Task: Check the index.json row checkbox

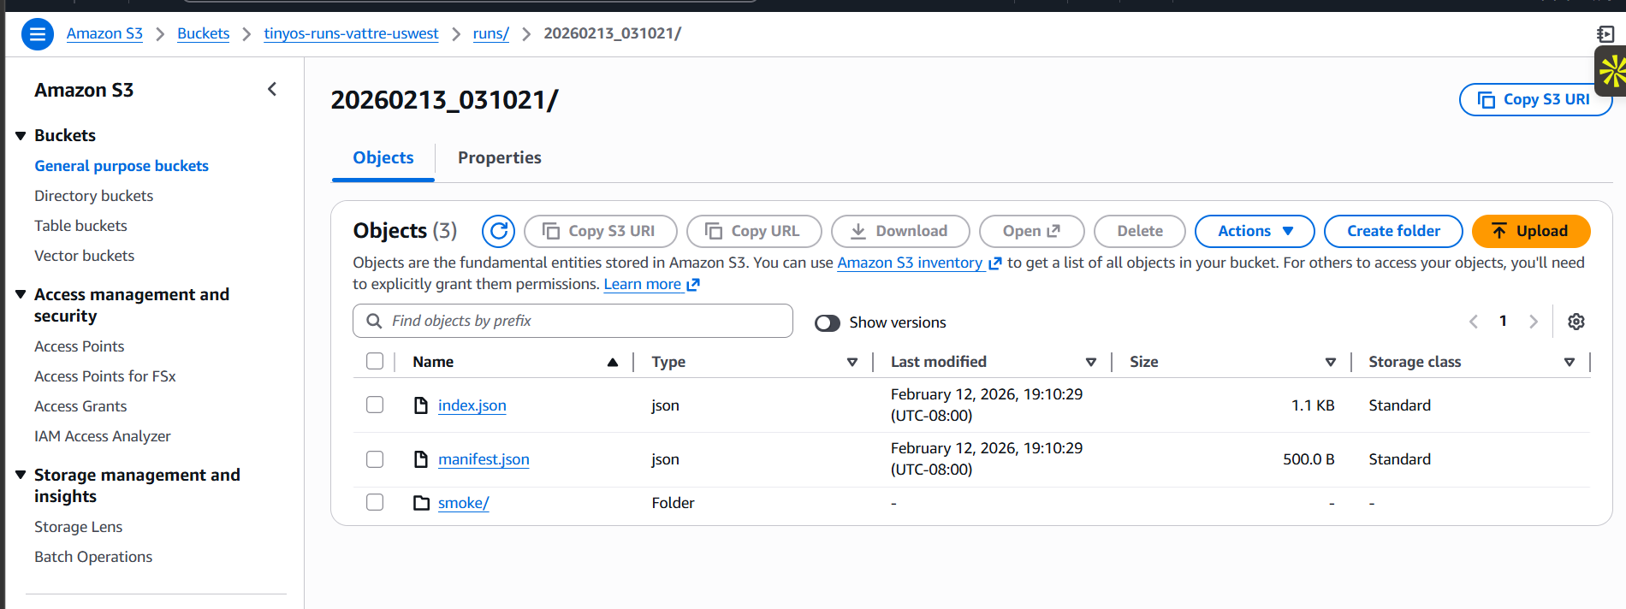Action: tap(375, 405)
